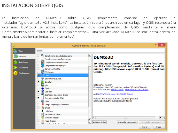Image resolution: width=178 pixels, height=133 pixels.
Task: Open the repositorio de código link
Action: [x=137, y=90]
